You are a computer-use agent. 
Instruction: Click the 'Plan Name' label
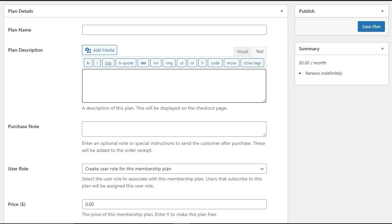[19, 30]
